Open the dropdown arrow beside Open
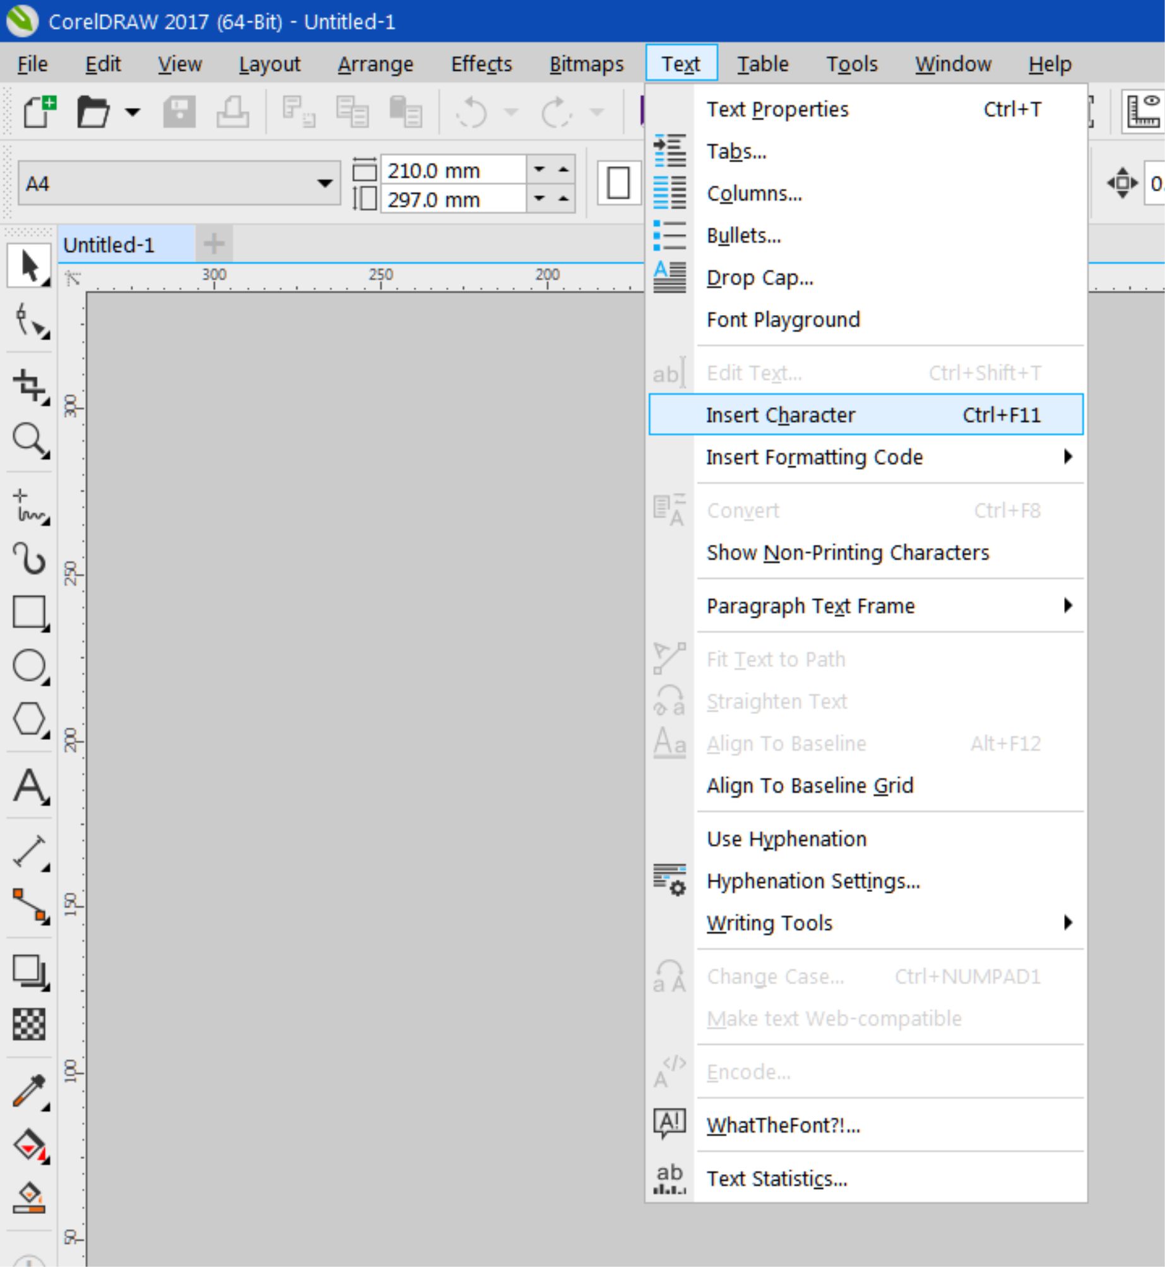The image size is (1165, 1267). tap(132, 112)
